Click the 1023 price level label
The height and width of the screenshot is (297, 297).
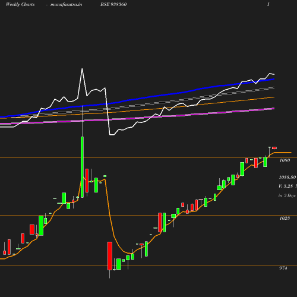coord(285,218)
